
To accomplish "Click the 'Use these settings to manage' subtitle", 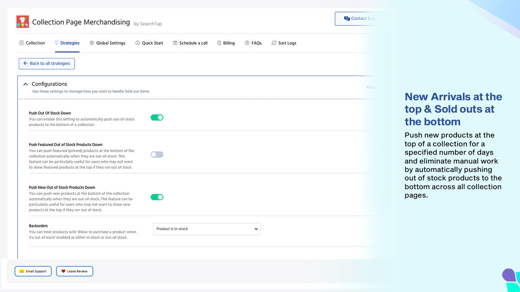I will [91, 91].
